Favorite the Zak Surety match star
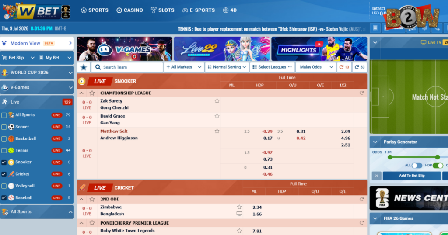The image size is (448, 235). (x=217, y=101)
